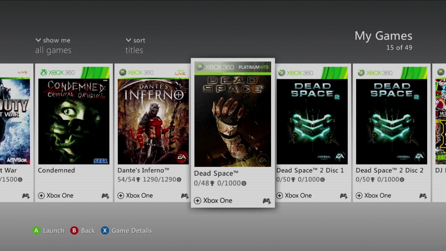
Task: Select the Dead Space 2 Disc 1 cover
Action: click(312, 121)
